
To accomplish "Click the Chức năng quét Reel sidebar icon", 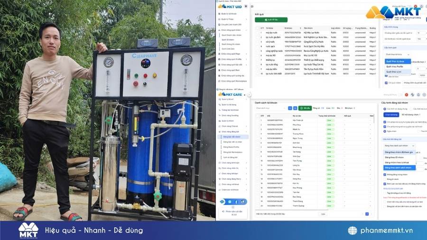I will click(x=220, y=70).
